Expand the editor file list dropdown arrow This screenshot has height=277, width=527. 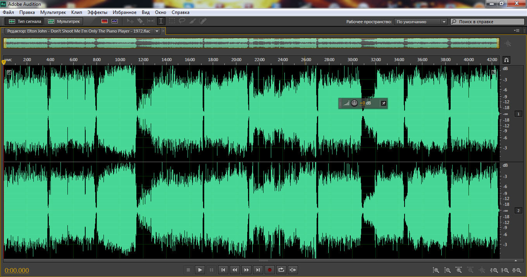(x=157, y=31)
